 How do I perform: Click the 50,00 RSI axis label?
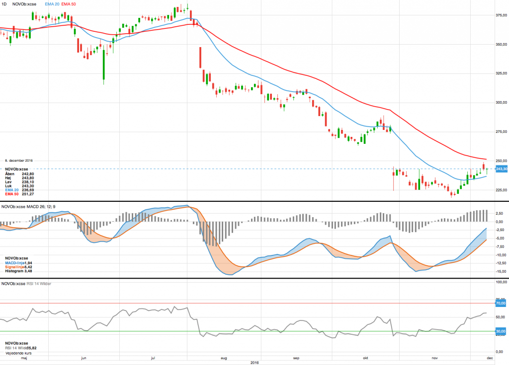tap(500, 317)
